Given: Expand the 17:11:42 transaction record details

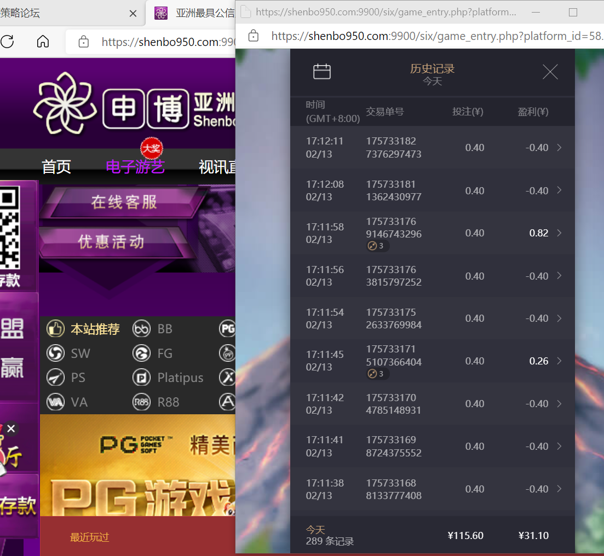Looking at the screenshot, I should coord(560,403).
